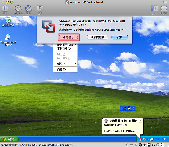169x147 pixels.
Task: Click the VMware Fusion logo in dialog
Action: (x=49, y=26)
